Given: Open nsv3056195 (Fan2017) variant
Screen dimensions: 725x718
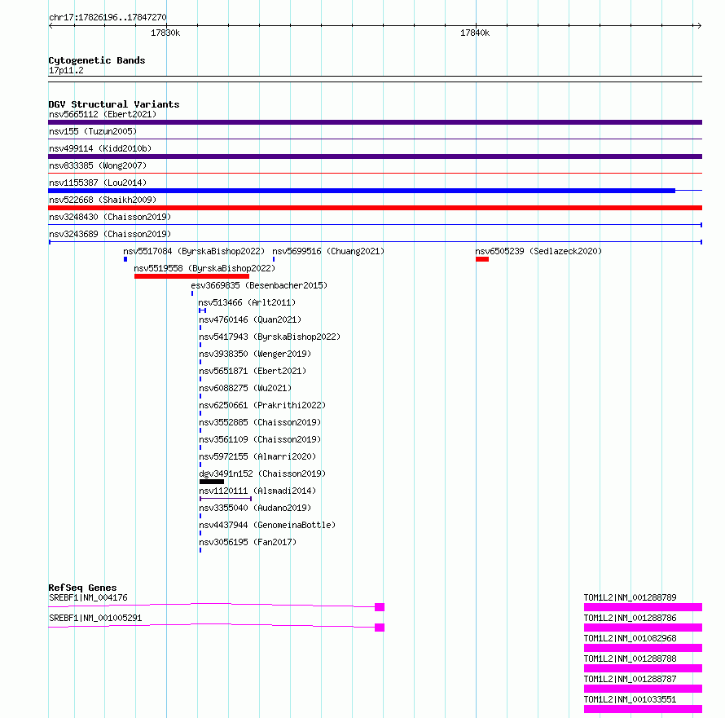Looking at the screenshot, I should (248, 542).
